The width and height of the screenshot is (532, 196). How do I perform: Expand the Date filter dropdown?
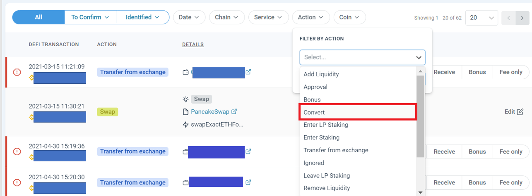coord(189,17)
